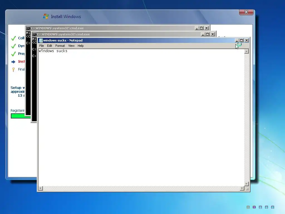
Task: Open the Format menu in Notepad
Action: pyautogui.click(x=60, y=46)
